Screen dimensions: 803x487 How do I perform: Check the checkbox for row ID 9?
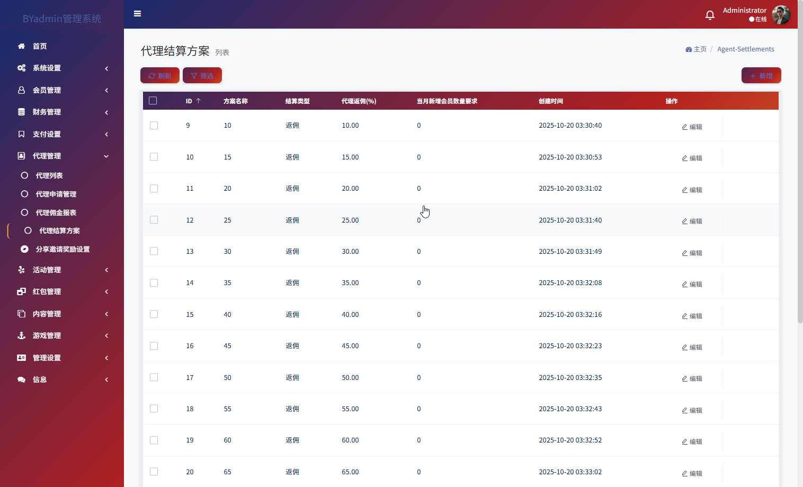[x=154, y=126]
